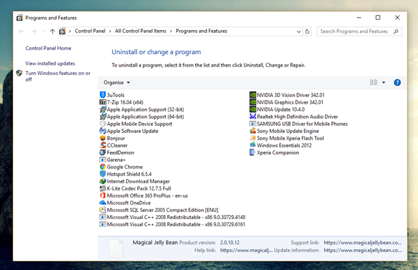This screenshot has width=418, height=270.
Task: Open recent locations dropdown arrow
Action: click(44, 31)
